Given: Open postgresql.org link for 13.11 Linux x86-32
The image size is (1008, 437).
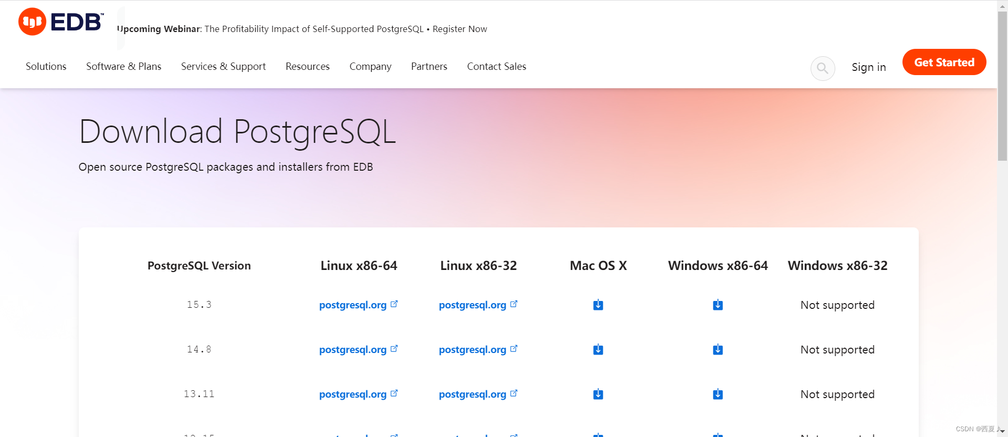Looking at the screenshot, I should 478,394.
